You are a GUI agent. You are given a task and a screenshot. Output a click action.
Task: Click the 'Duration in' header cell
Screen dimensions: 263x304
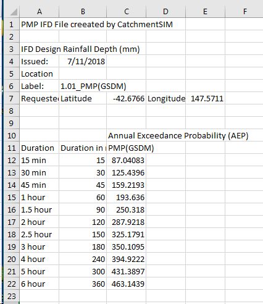click(83, 148)
